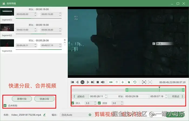Click the 00:00:45.22/00:00:57.19 time readout
Screen dimensions: 189x121
click(172, 82)
